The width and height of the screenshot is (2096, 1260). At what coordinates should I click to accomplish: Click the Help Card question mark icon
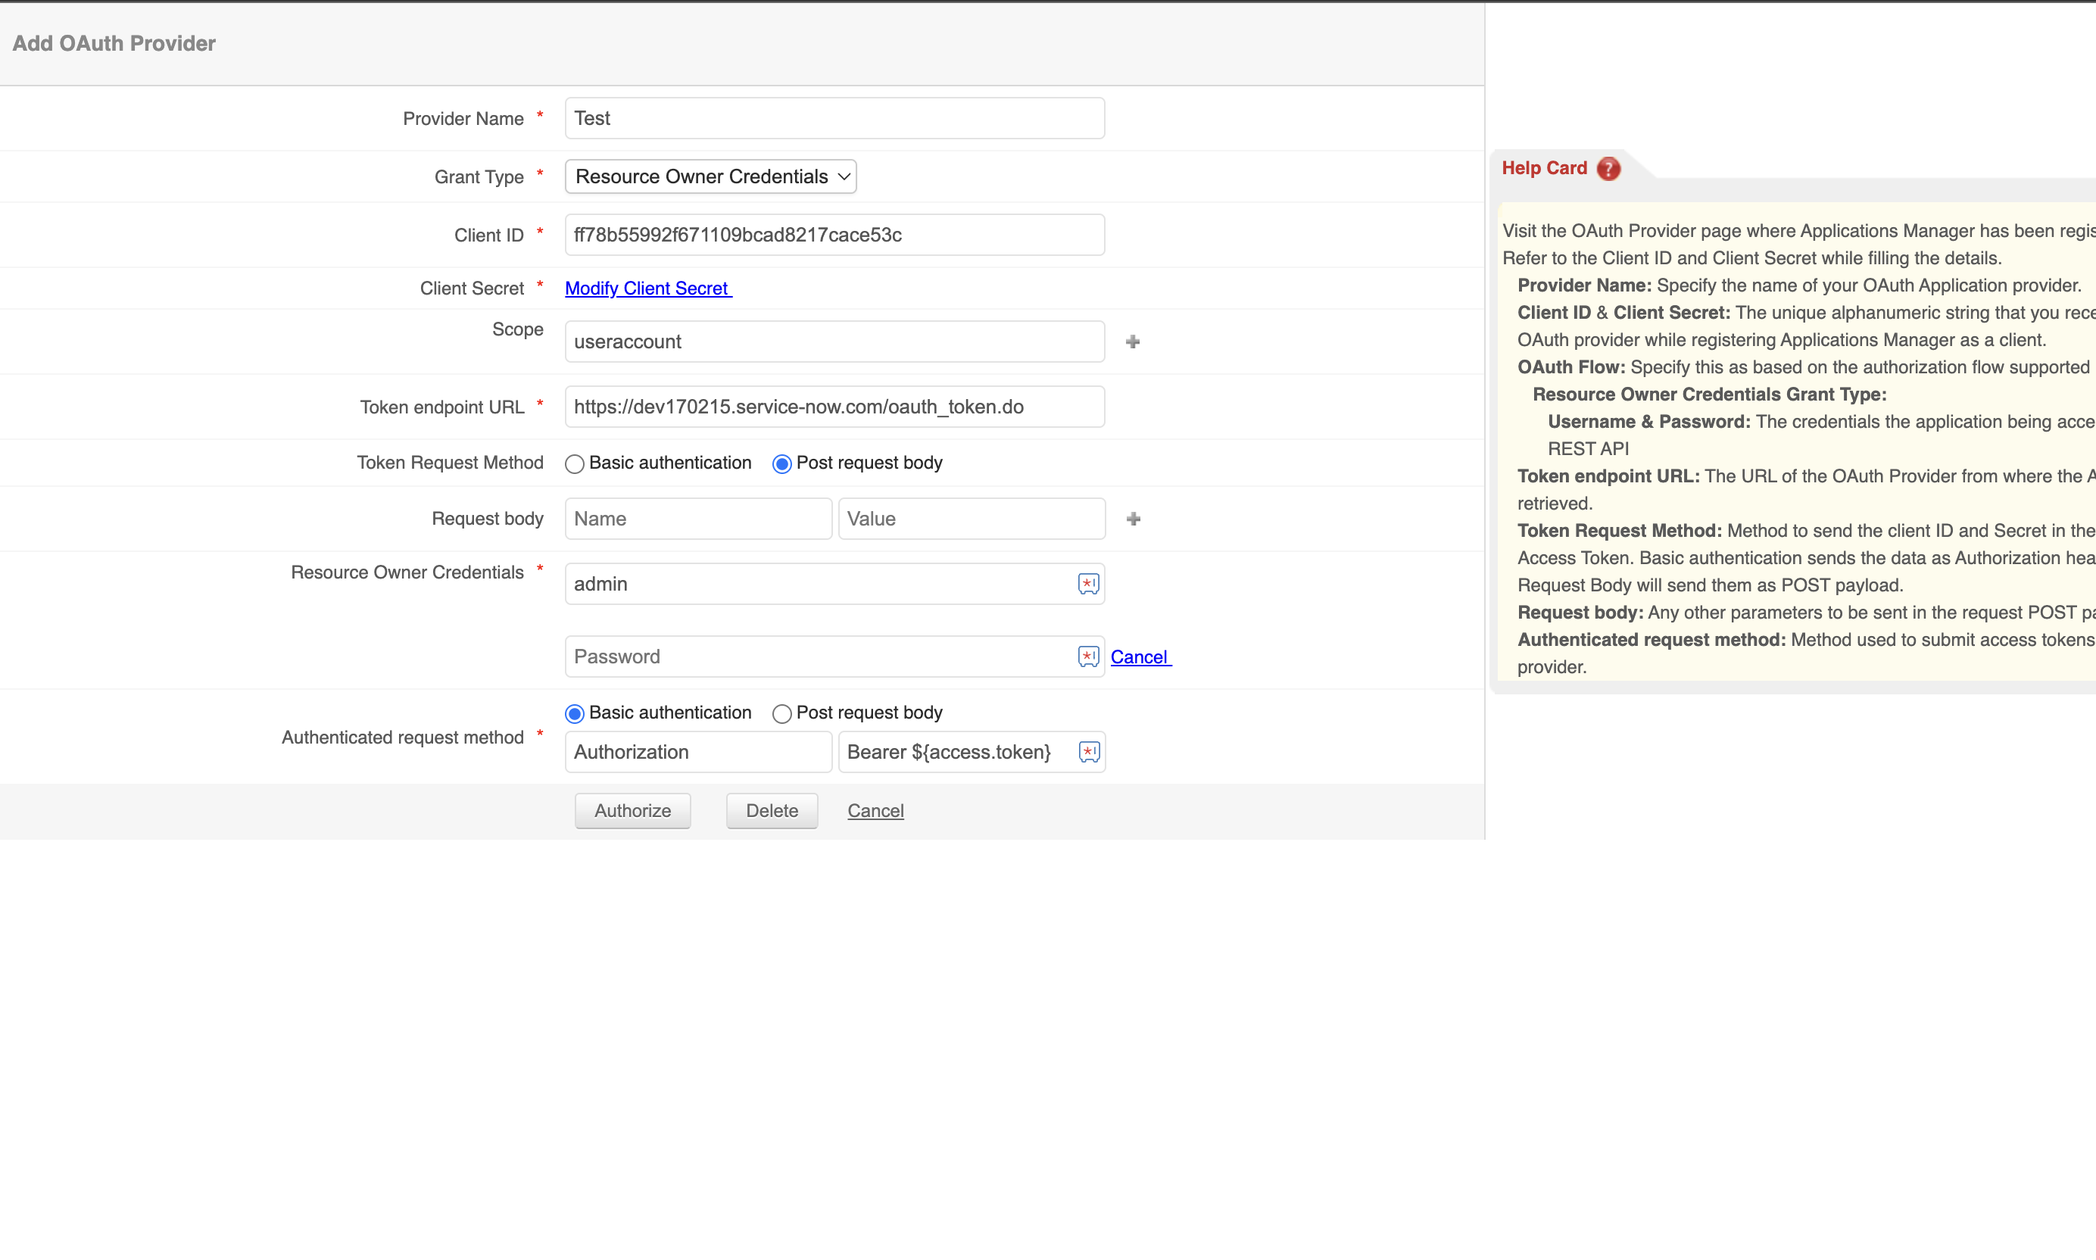1608,168
